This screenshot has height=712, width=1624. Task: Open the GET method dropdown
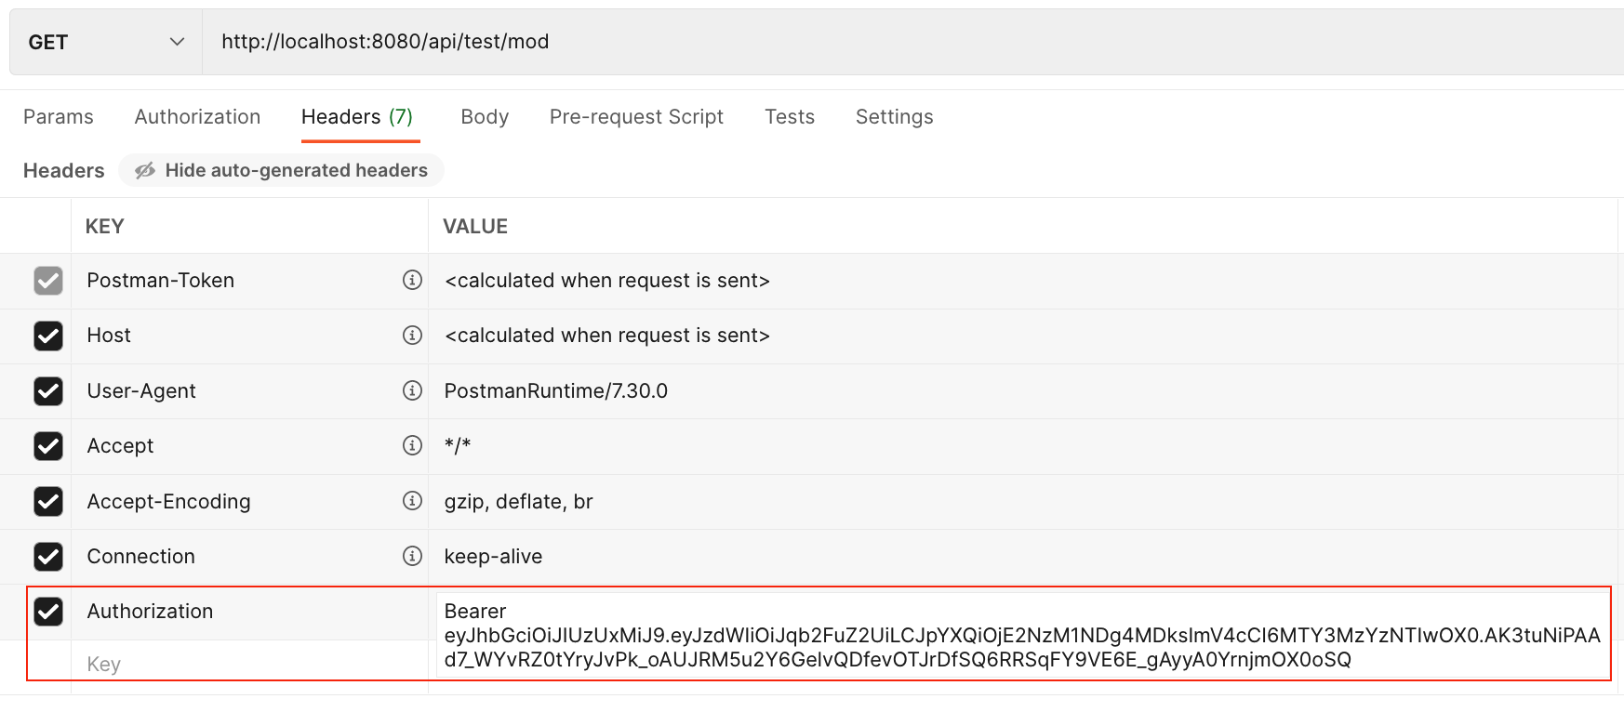click(105, 42)
